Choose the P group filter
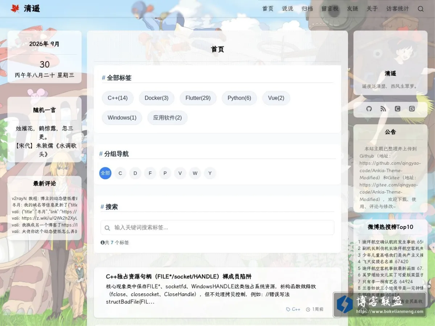435x326 pixels. click(165, 173)
